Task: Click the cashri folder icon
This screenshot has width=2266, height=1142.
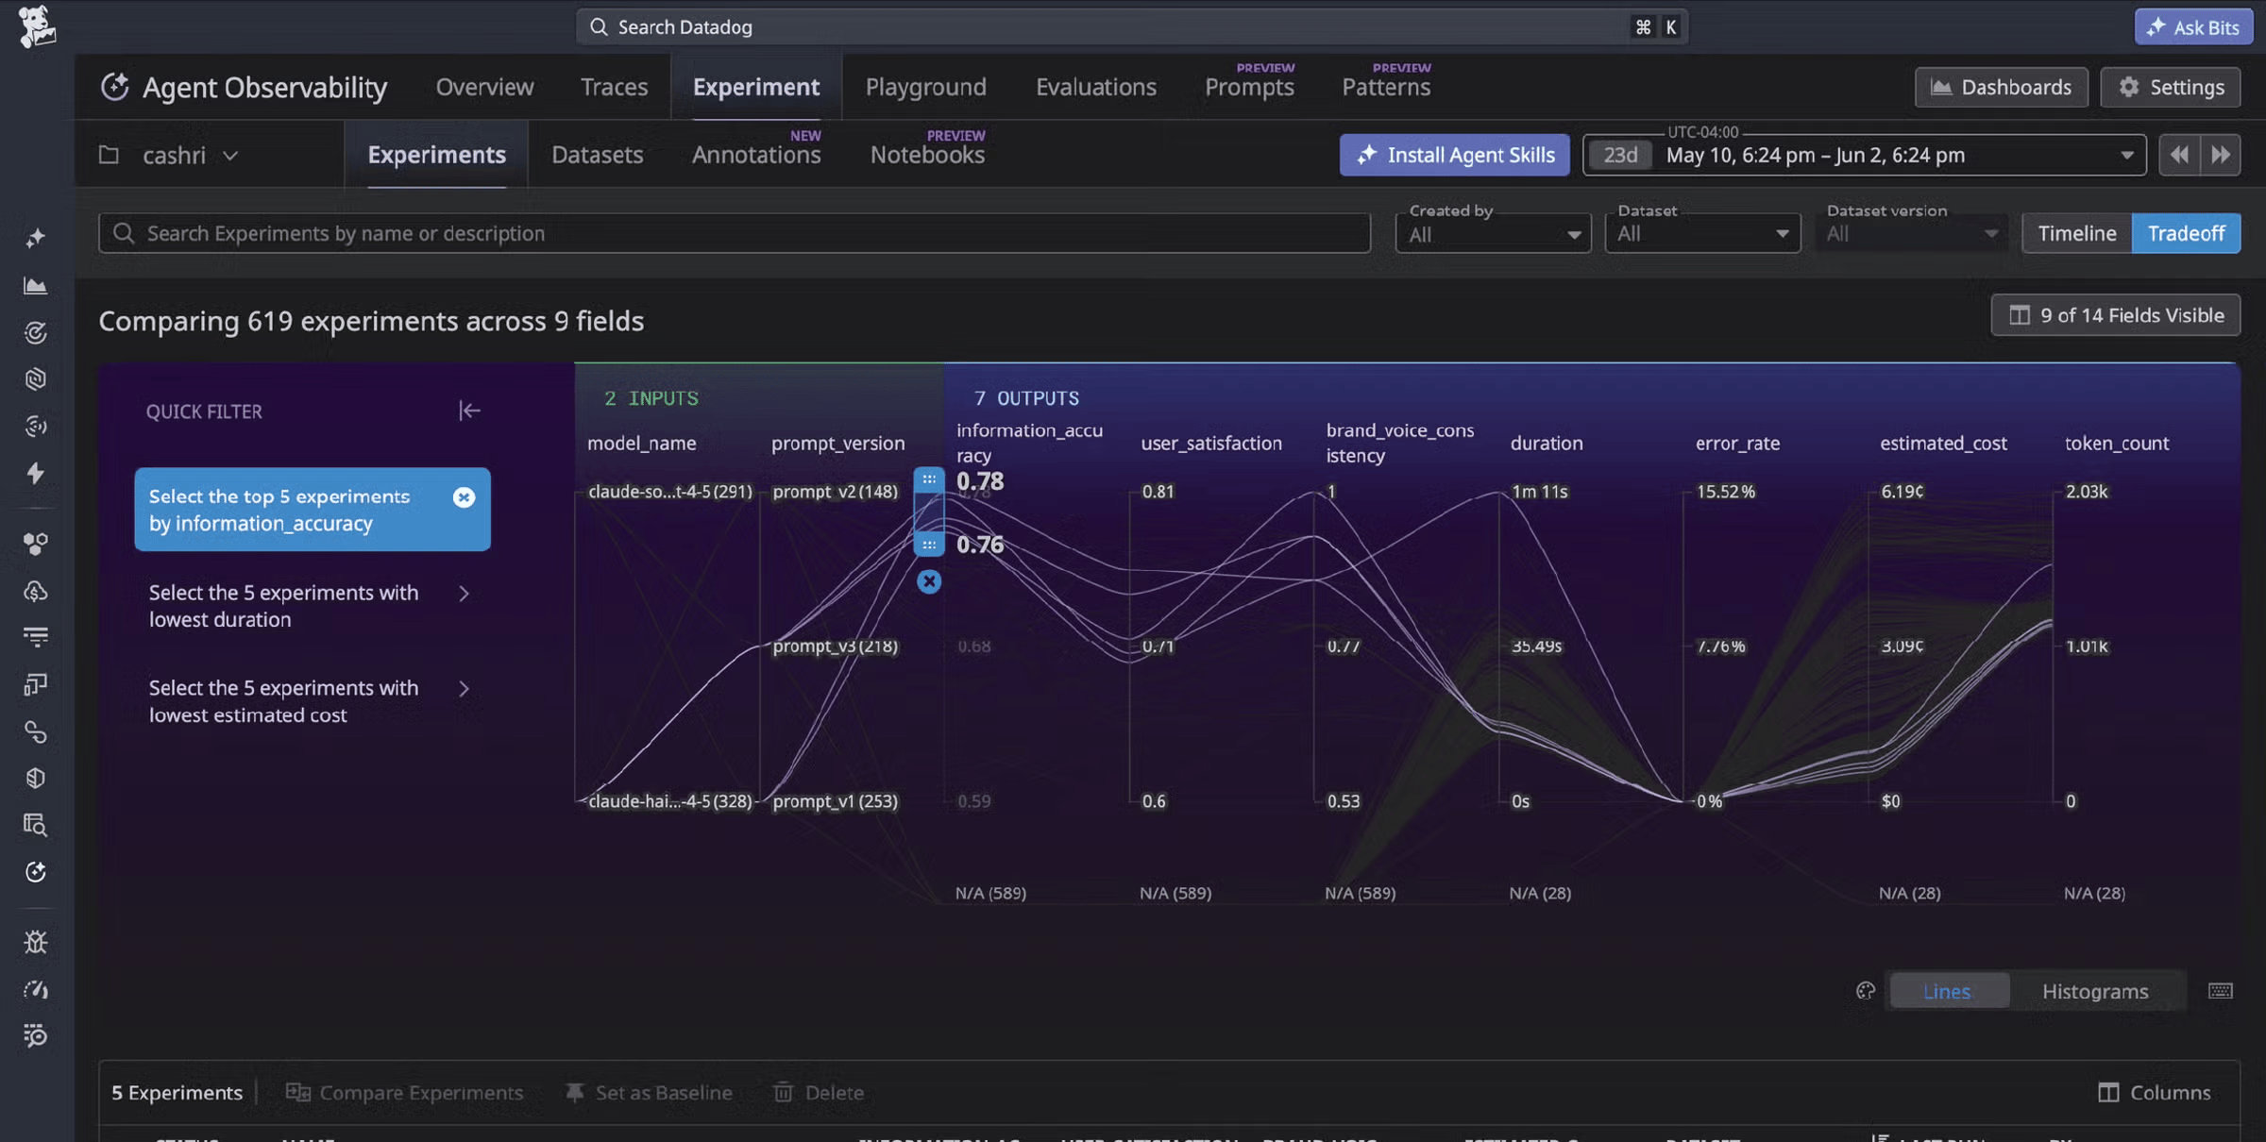Action: (109, 155)
